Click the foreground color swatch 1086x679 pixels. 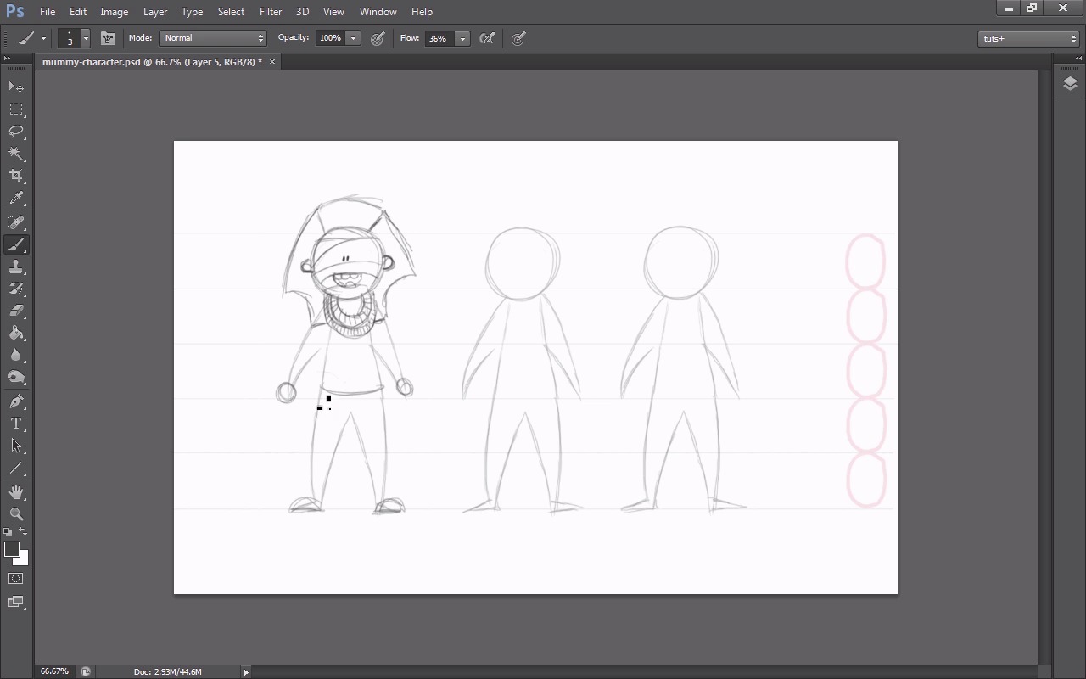12,549
